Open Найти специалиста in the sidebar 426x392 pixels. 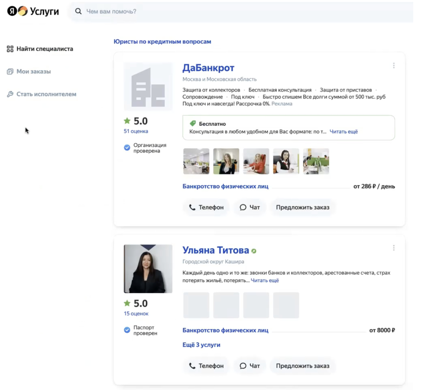tap(45, 49)
